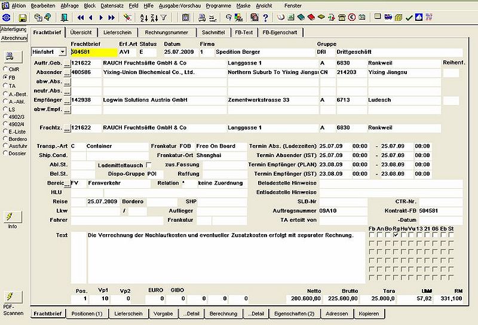Click the funnel filter icon

164,18
